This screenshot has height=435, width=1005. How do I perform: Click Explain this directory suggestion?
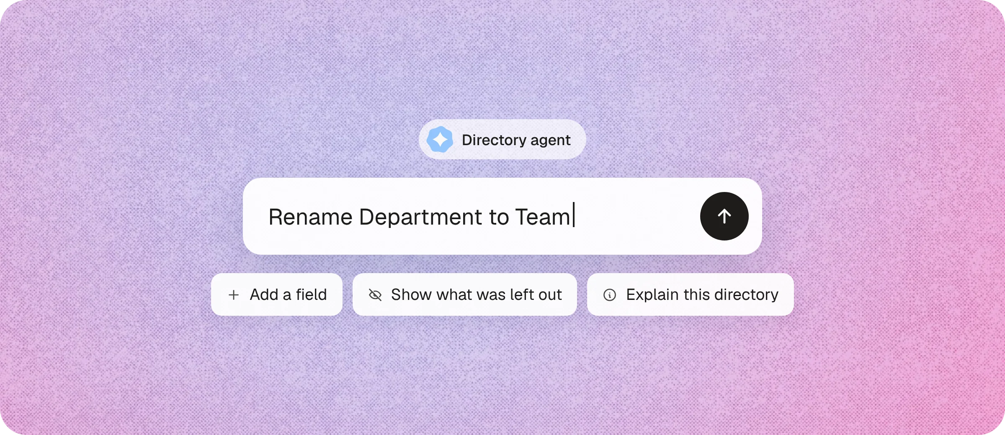691,294
